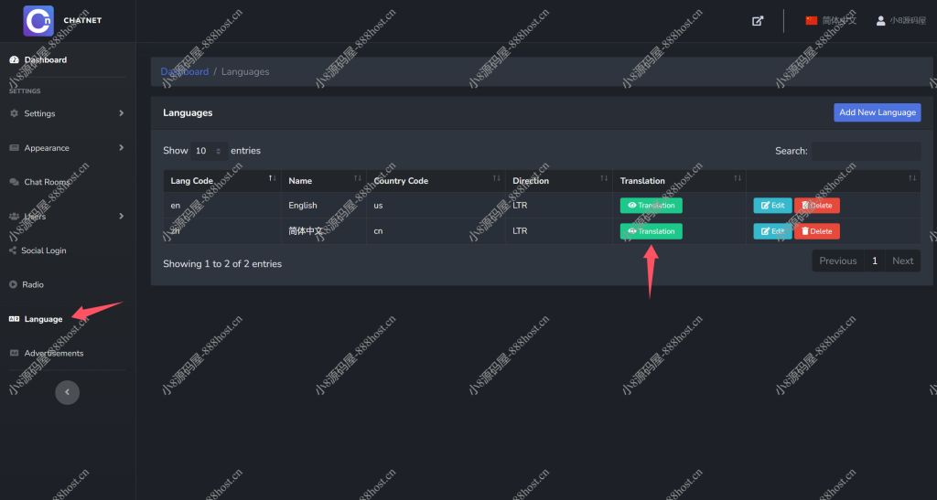Click the Radio play icon in sidebar
937x500 pixels.
click(13, 284)
